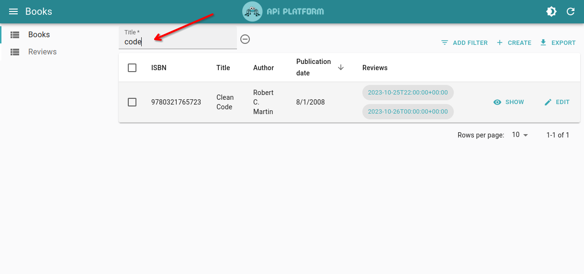Viewport: 584px width, 274px height.
Task: Click the ISBN value 9780321765723
Action: (176, 102)
